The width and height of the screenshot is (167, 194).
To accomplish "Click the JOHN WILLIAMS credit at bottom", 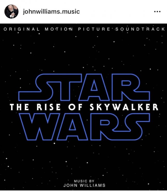I will pos(84,185).
